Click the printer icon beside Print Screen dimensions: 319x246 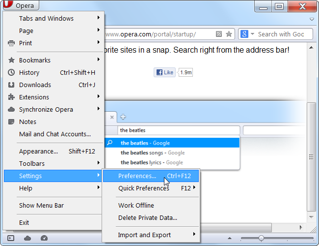11,43
